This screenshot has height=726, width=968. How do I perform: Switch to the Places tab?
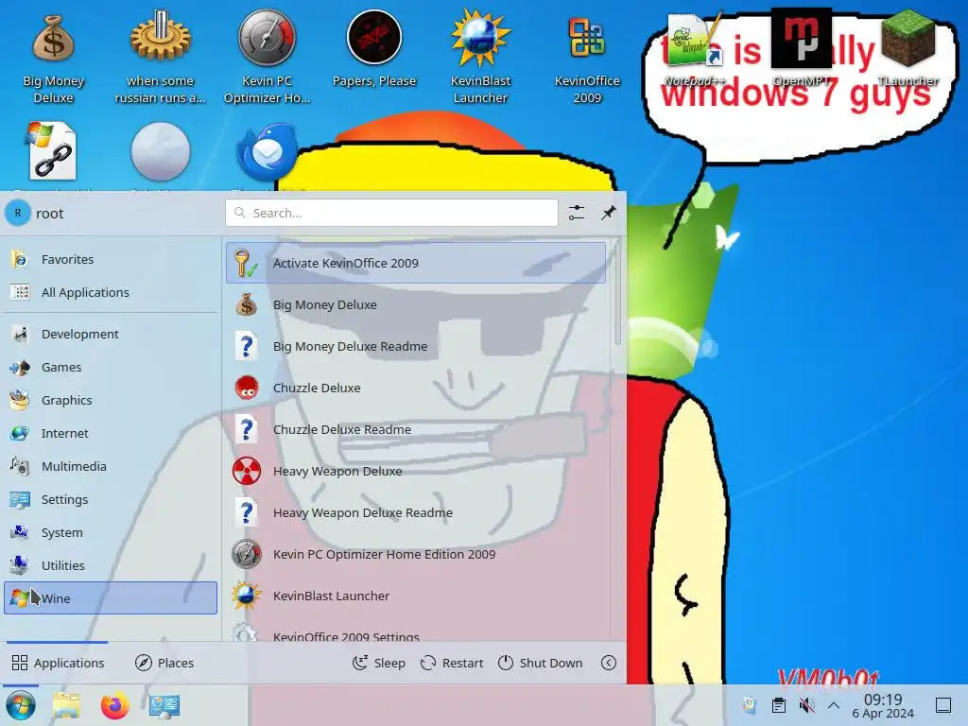[164, 663]
